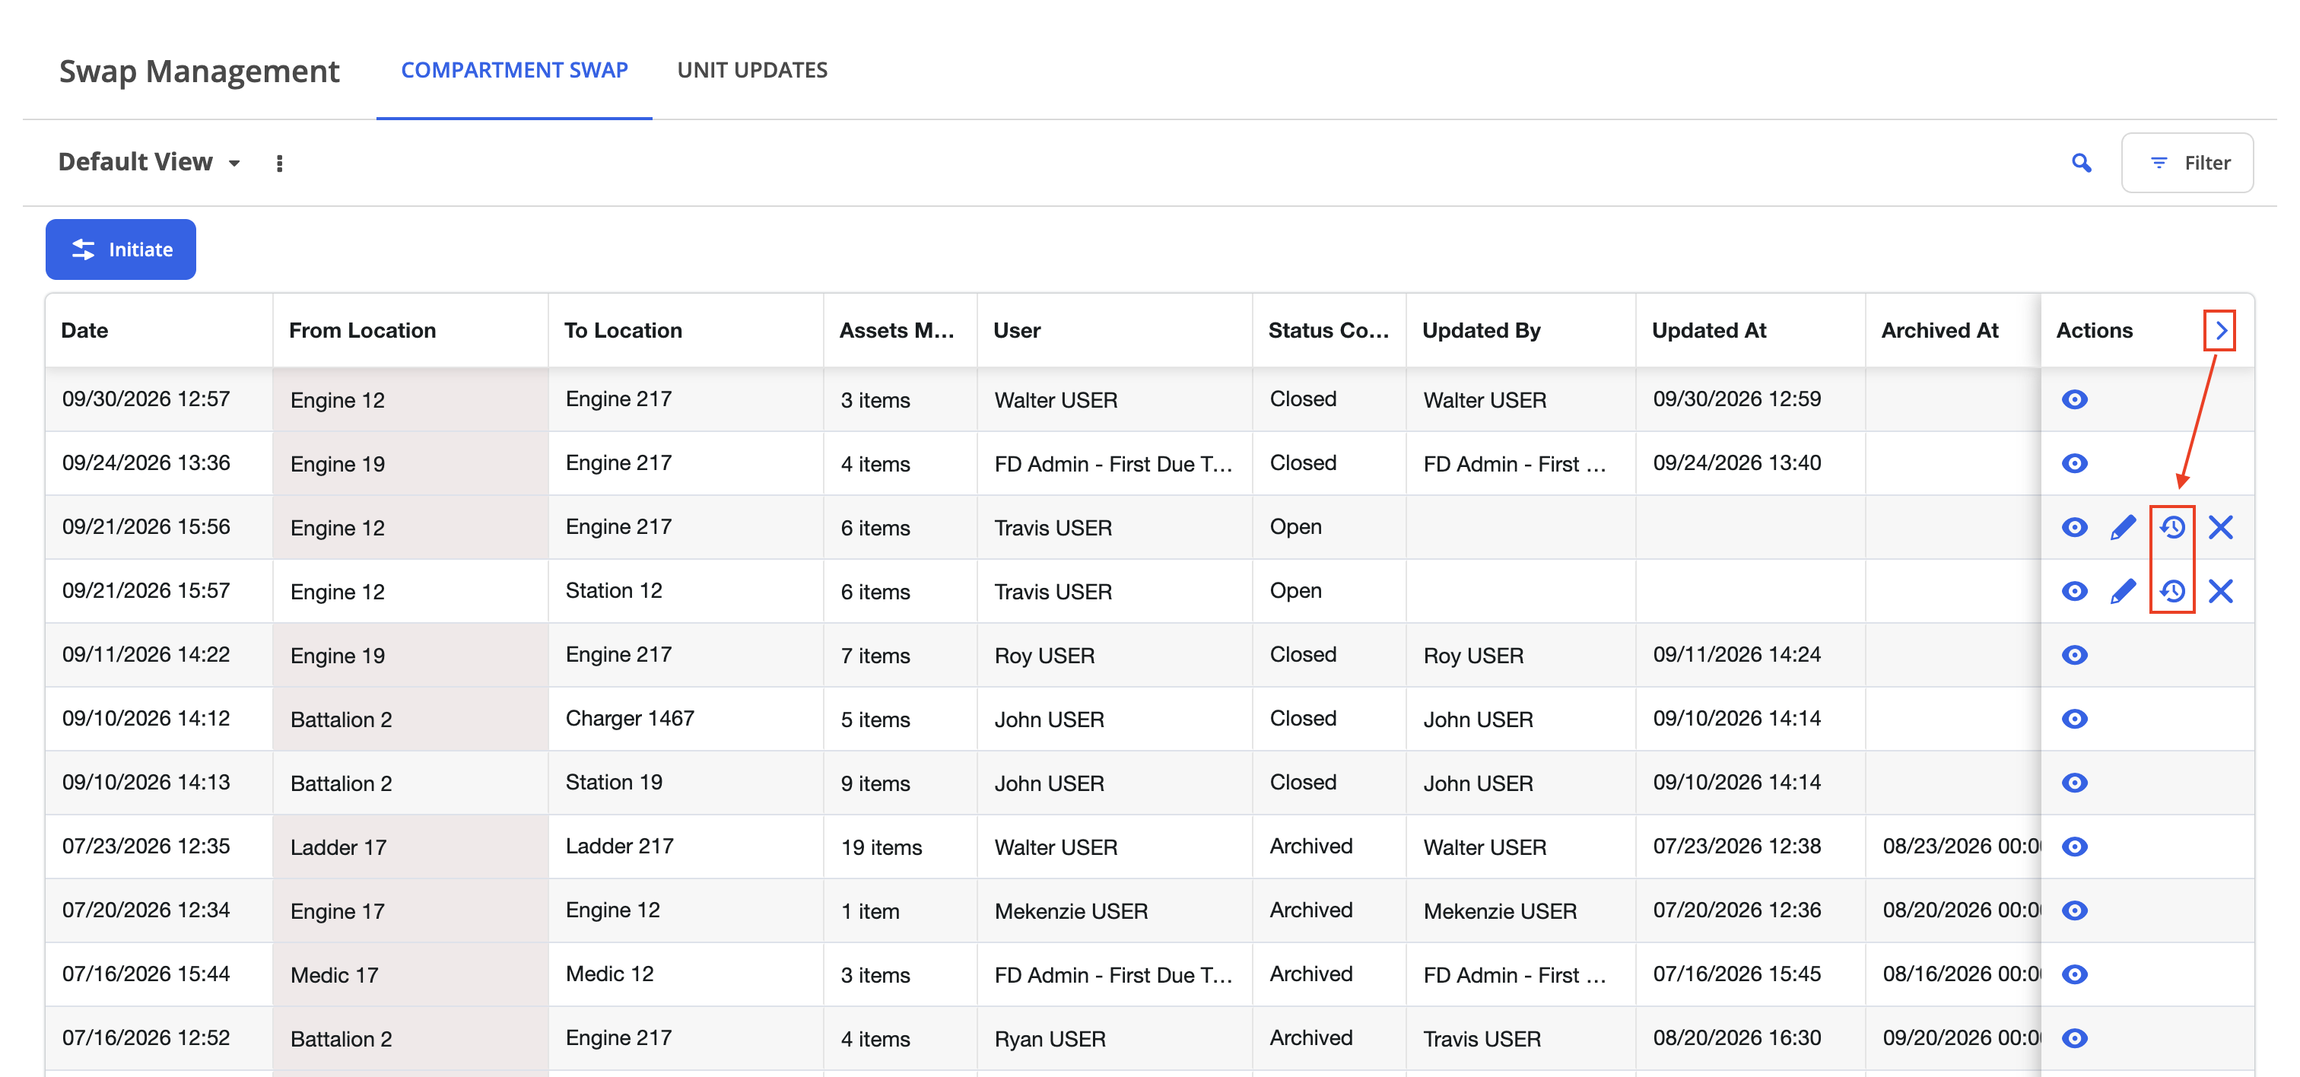Edit the 09/21/2026 15:56 Engine 217 swap

pyautogui.click(x=2124, y=527)
